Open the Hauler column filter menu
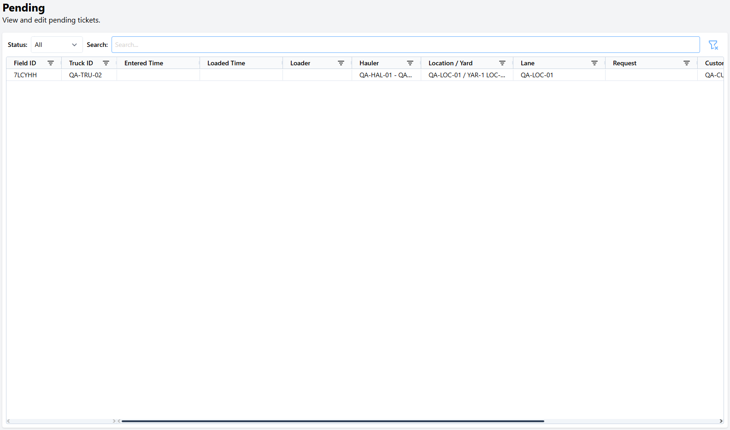This screenshot has height=430, width=730. coord(410,63)
